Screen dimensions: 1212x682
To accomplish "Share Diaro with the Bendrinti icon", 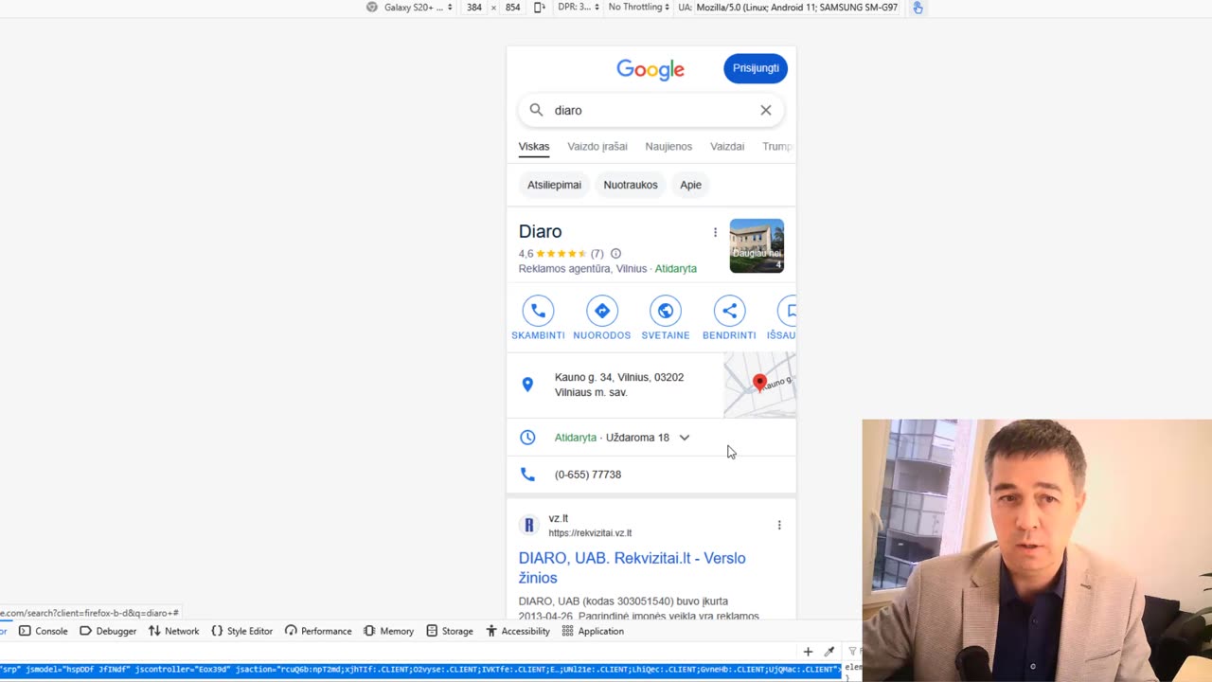I will [729, 311].
